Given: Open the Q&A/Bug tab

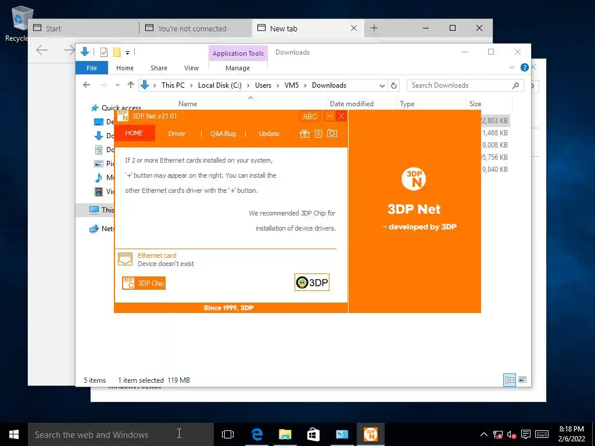Looking at the screenshot, I should click(223, 134).
